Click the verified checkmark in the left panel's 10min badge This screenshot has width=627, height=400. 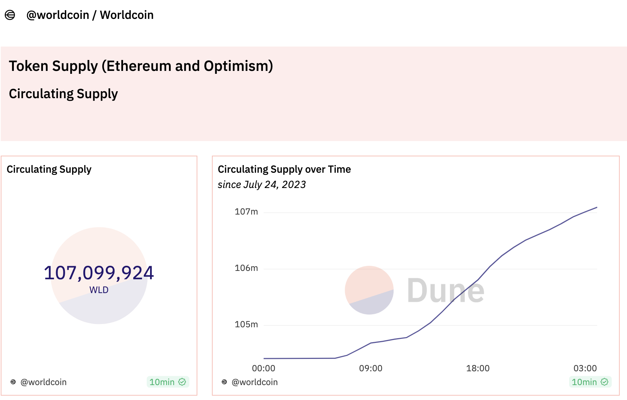click(182, 382)
